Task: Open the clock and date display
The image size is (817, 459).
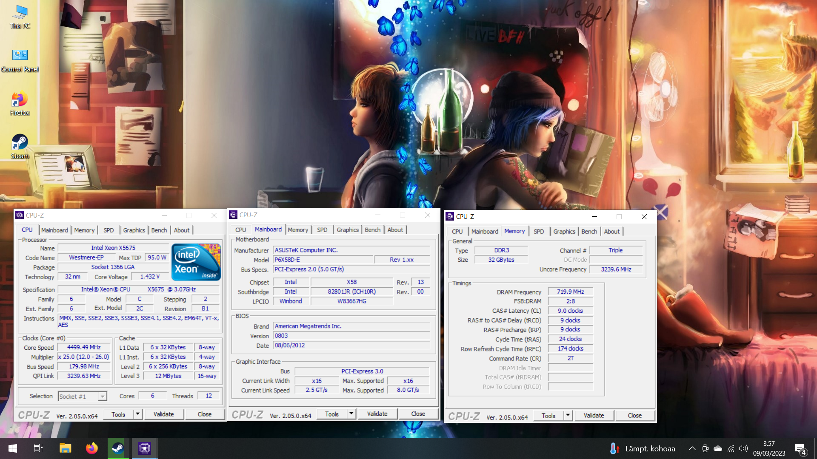Action: click(769, 448)
